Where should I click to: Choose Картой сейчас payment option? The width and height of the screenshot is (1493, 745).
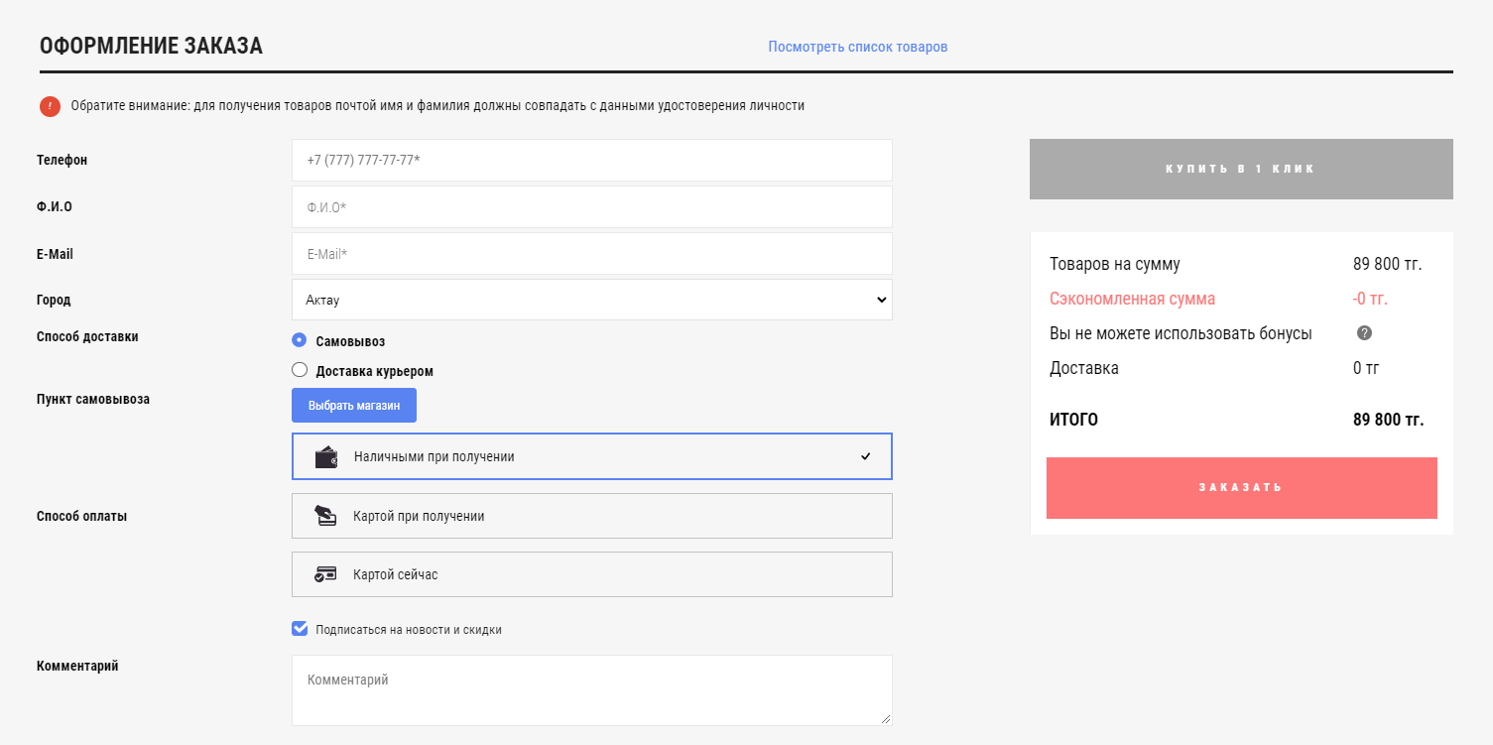(x=592, y=574)
